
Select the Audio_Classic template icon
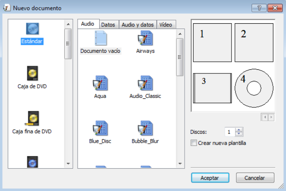[145, 83]
